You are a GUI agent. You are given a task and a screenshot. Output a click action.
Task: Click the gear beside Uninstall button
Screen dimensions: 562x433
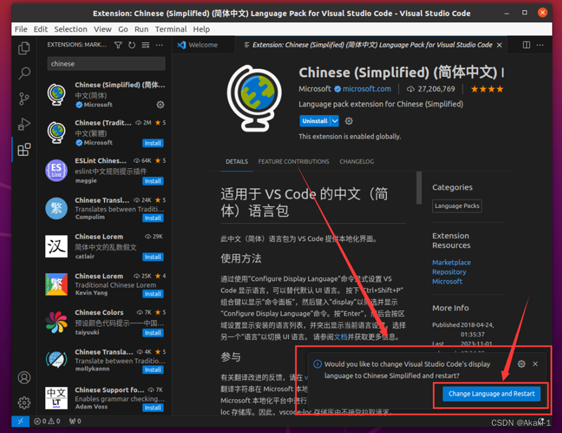coord(349,121)
